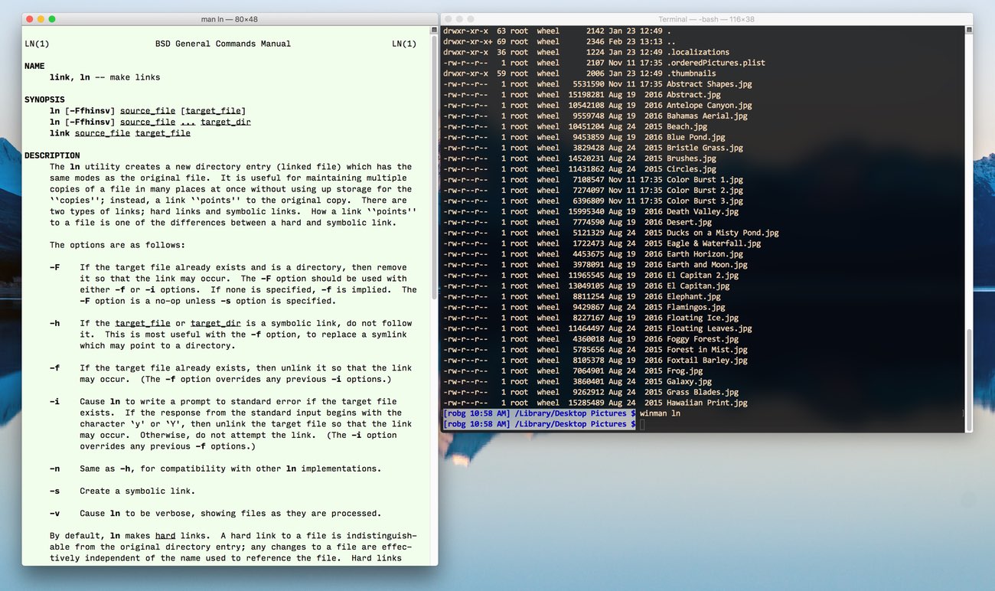Click the man ln title bar
Viewport: 995px width, 591px height.
(230, 19)
